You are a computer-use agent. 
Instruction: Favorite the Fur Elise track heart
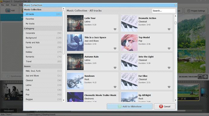coord(169,87)
